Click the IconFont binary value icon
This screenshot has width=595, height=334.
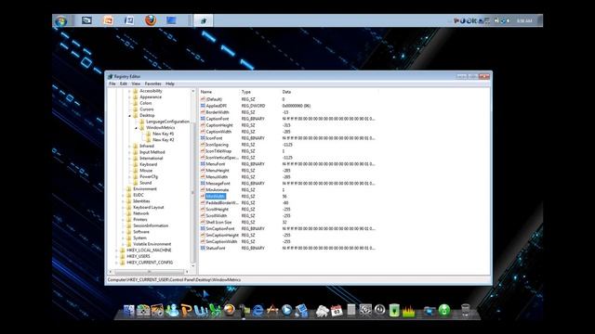[203, 138]
